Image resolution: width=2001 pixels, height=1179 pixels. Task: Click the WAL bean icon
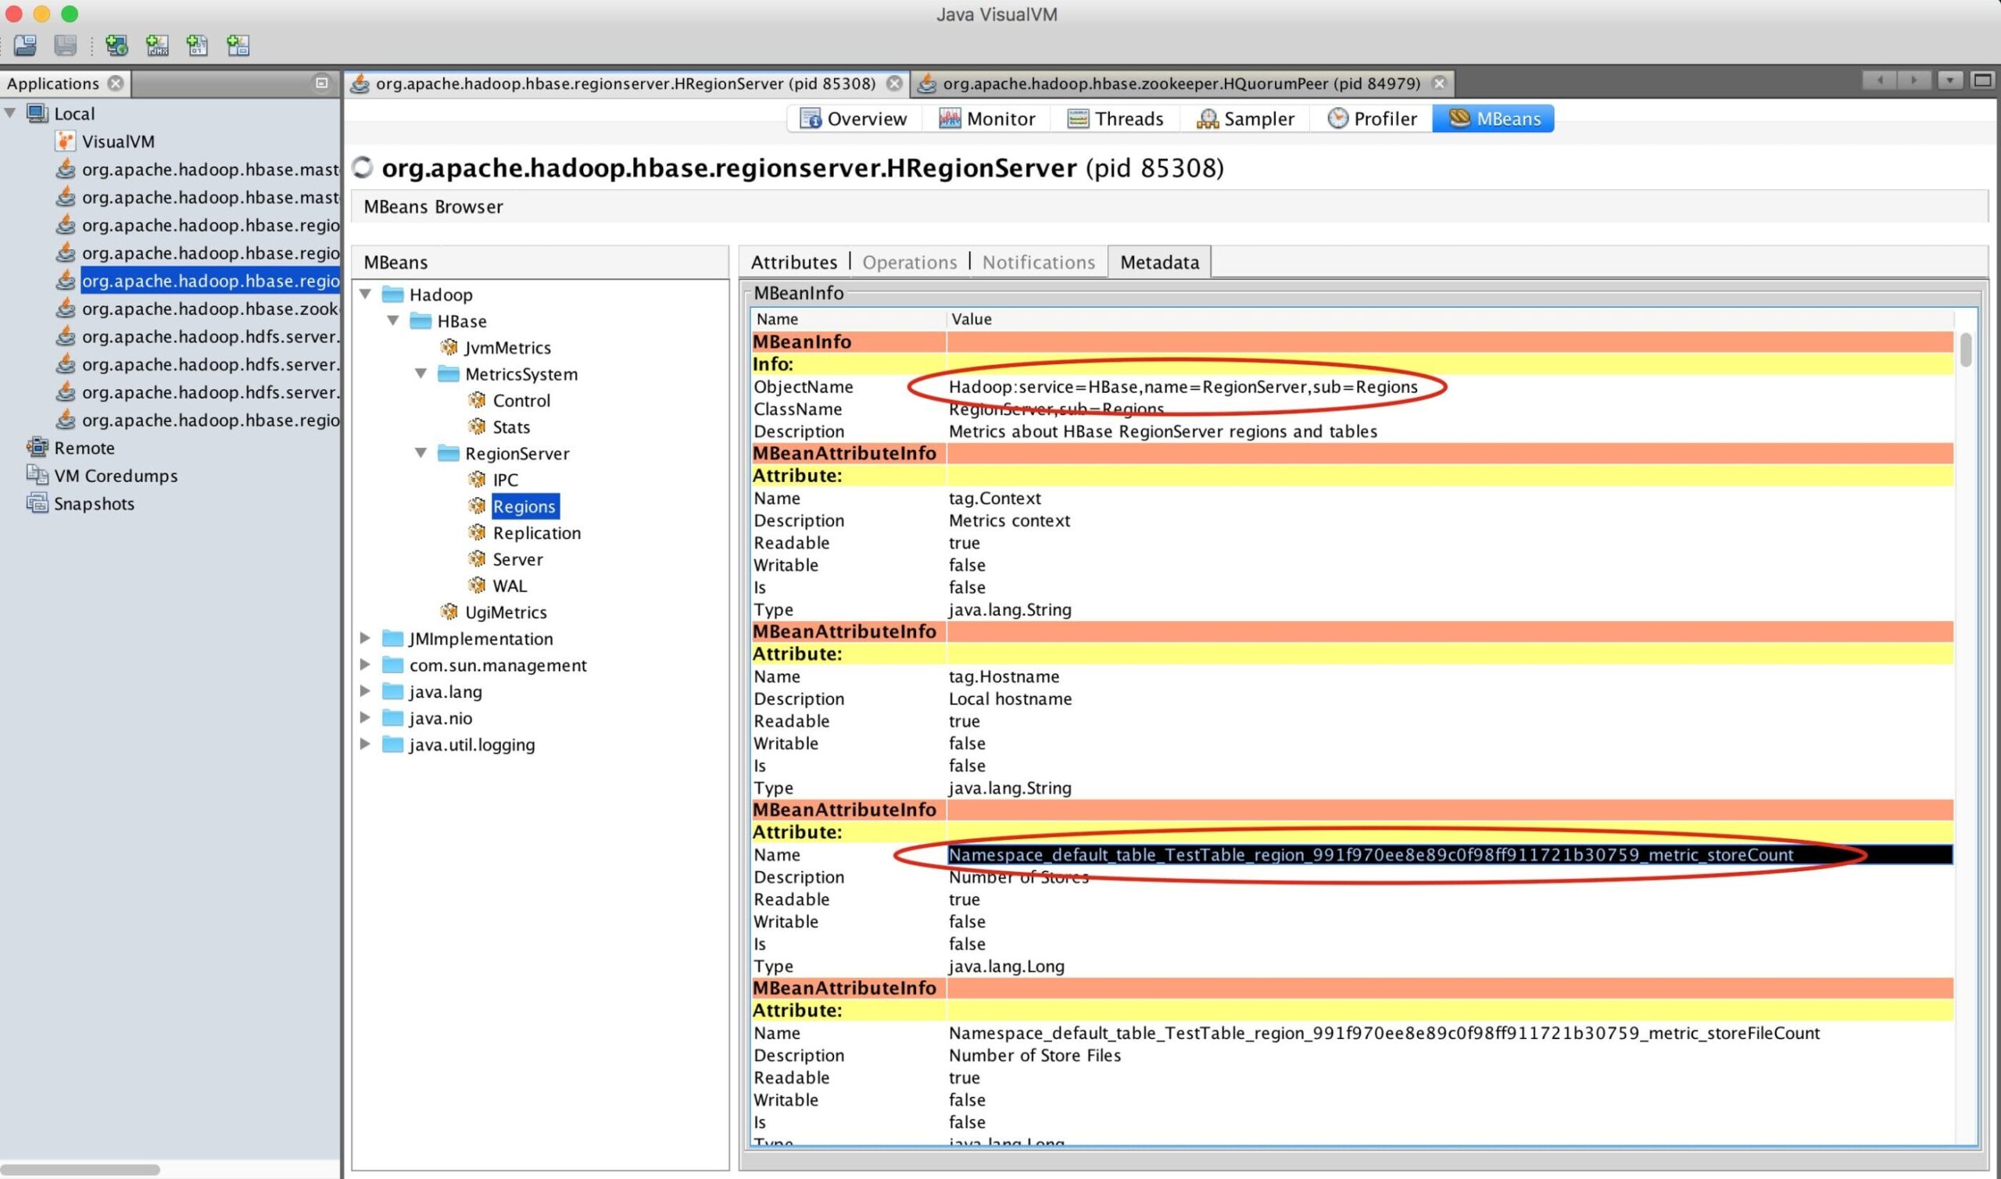(x=477, y=585)
